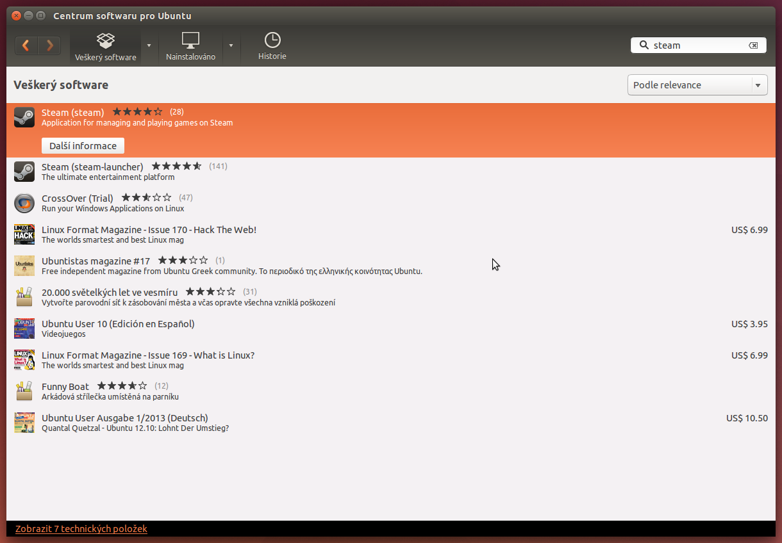
Task: Click the magnifier icon in the search box
Action: [x=643, y=45]
